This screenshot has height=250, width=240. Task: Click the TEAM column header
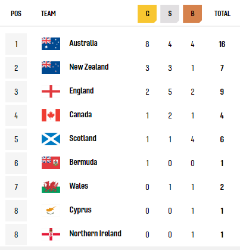pyautogui.click(x=48, y=14)
